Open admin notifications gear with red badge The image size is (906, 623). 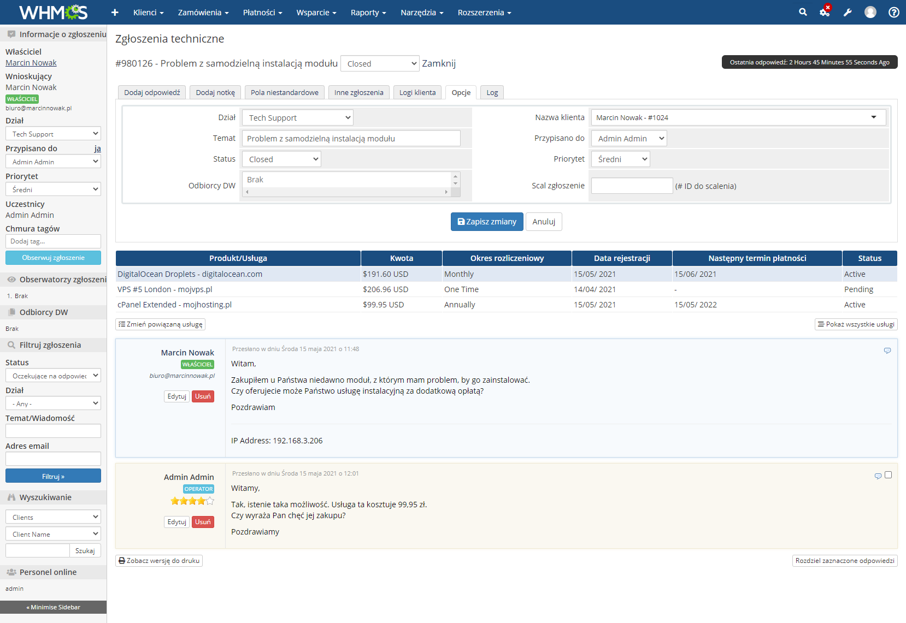click(x=824, y=12)
